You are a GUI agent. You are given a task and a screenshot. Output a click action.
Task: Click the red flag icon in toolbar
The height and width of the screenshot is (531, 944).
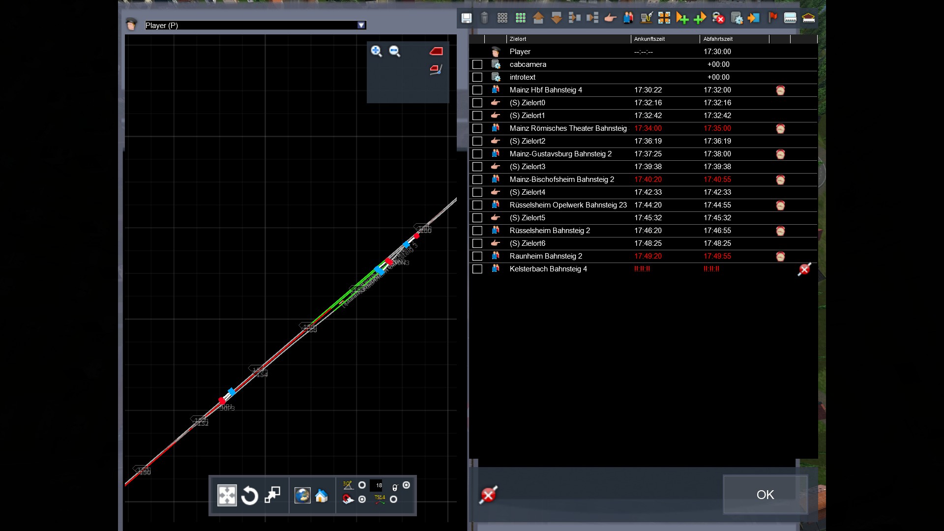pyautogui.click(x=772, y=18)
